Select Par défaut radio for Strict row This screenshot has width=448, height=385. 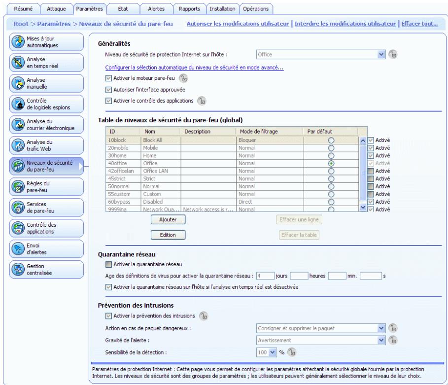pyautogui.click(x=331, y=179)
